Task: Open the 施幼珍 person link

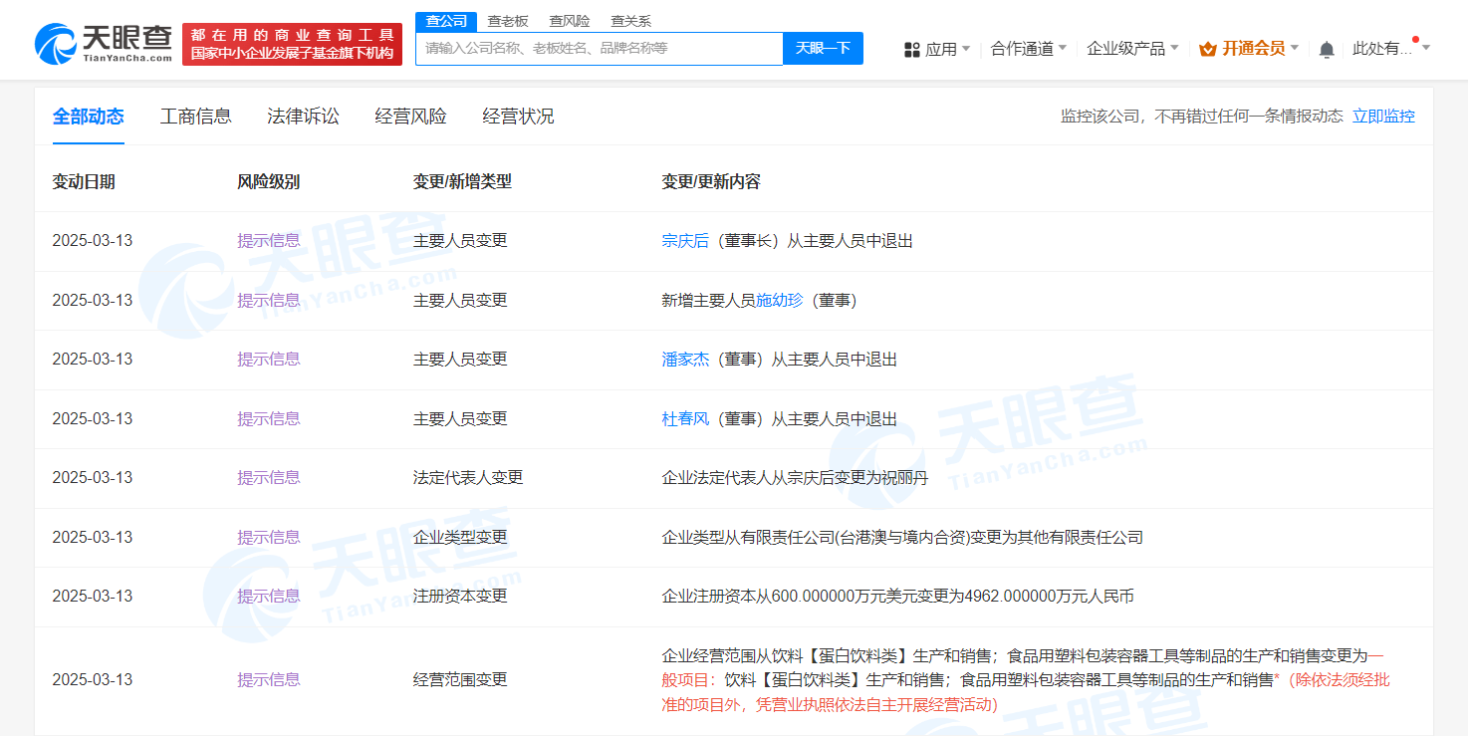Action: click(x=779, y=300)
